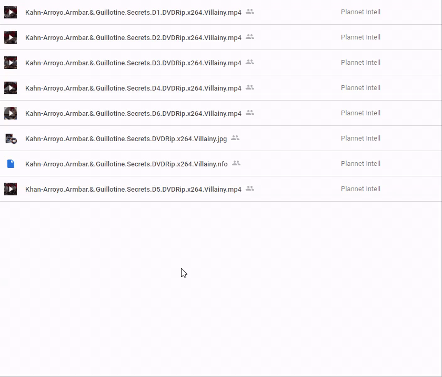442x377 pixels.
Task: Click the shared-people icon beside the D4 file
Action: 250,87
